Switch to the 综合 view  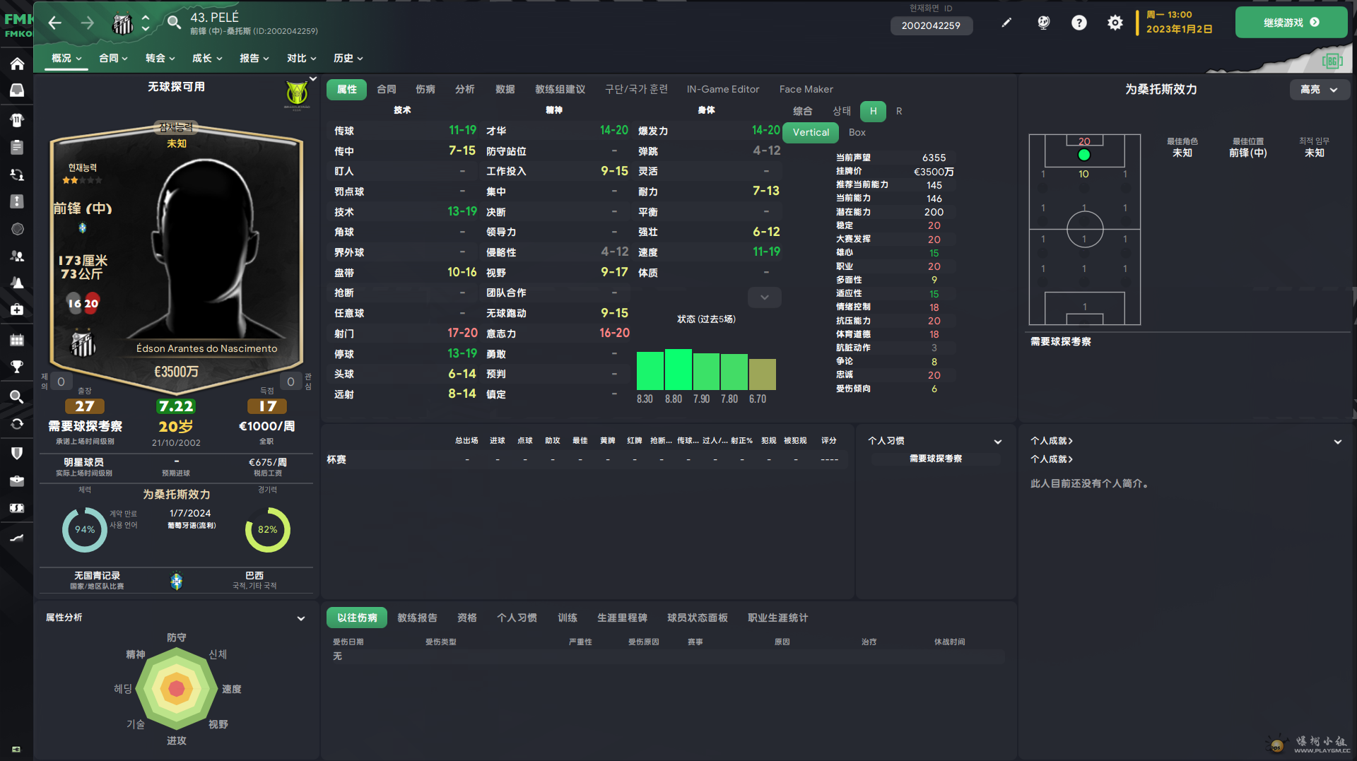pyautogui.click(x=802, y=111)
